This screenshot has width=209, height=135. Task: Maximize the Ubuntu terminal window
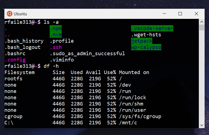pos(180,14)
